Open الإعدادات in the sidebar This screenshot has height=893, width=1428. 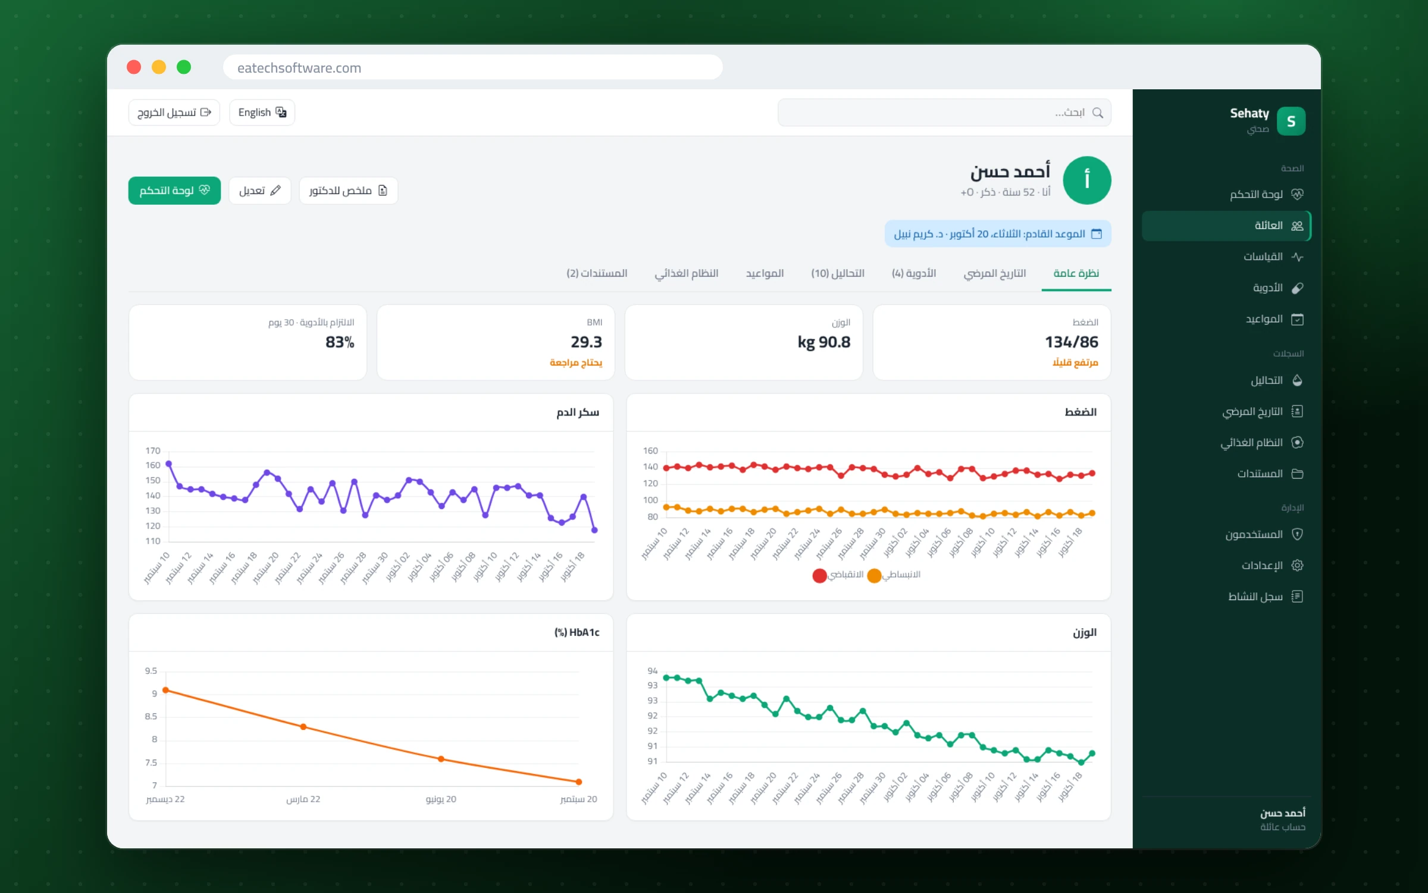(x=1226, y=565)
